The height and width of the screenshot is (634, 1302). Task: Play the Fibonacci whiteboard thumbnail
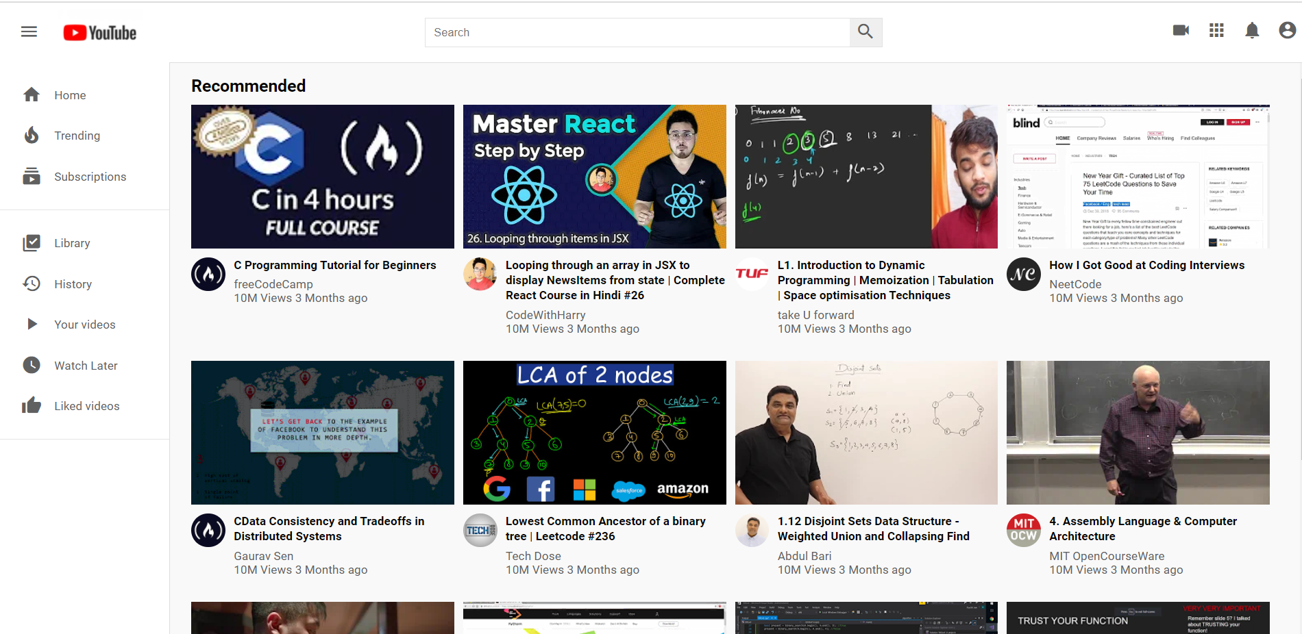click(x=866, y=177)
